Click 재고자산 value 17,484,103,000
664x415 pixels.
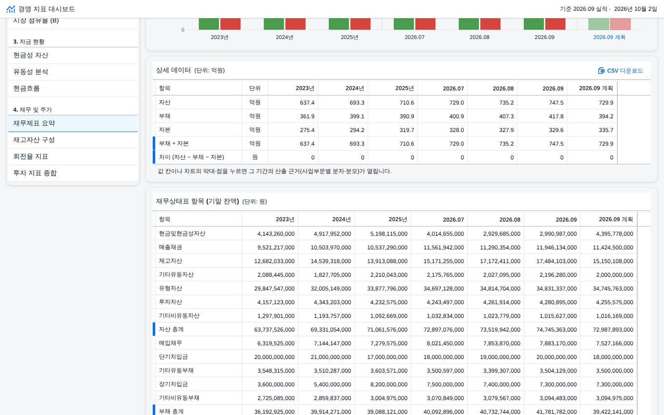[552, 261]
